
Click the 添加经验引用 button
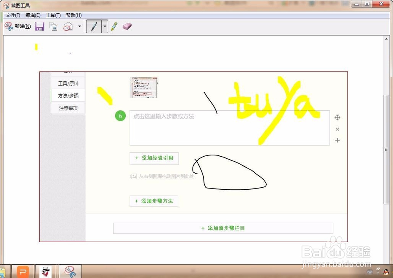pos(154,158)
